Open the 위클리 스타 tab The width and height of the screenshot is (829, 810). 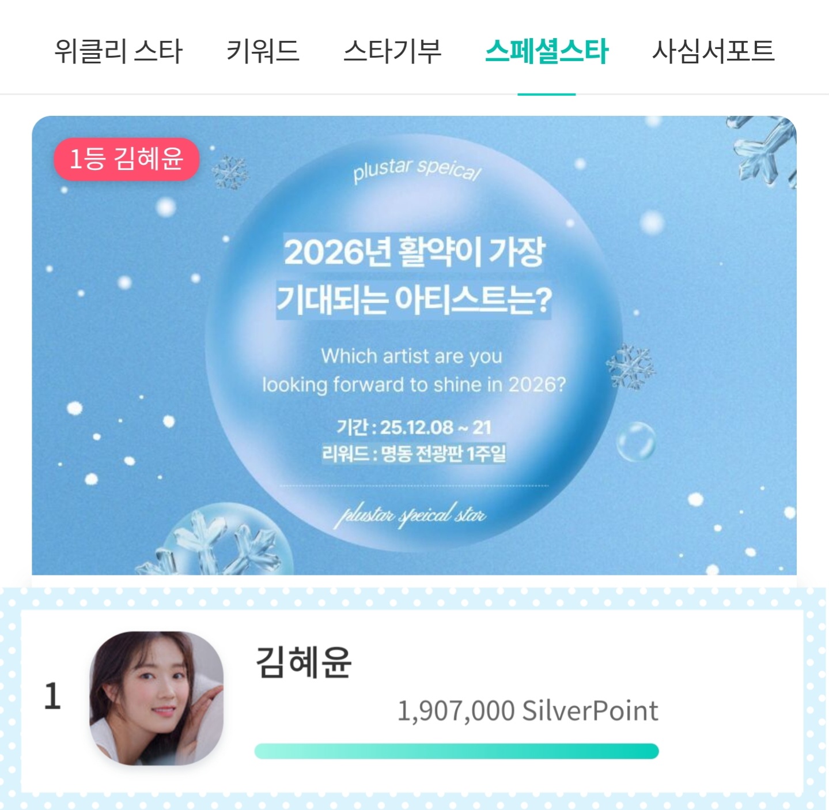click(118, 51)
